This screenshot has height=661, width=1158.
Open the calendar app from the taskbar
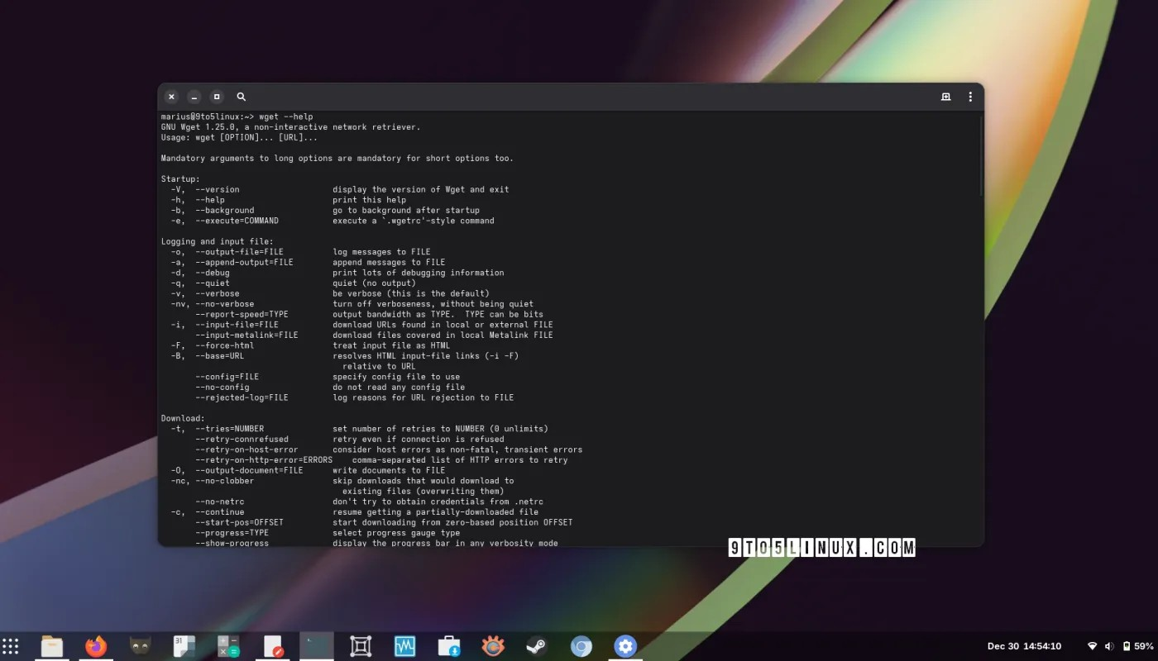tap(184, 645)
